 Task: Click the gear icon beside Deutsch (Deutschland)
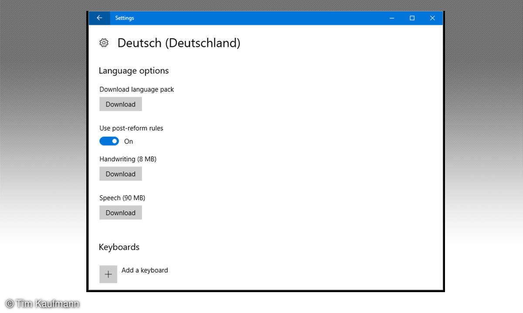[104, 43]
